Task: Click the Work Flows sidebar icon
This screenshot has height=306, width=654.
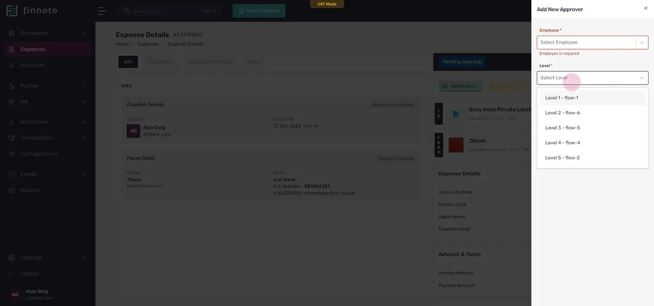Action: (12, 122)
